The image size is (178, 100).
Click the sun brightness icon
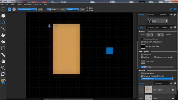(x=171, y=9)
